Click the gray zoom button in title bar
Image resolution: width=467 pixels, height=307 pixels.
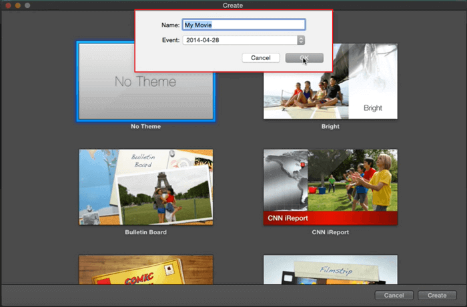[27, 5]
